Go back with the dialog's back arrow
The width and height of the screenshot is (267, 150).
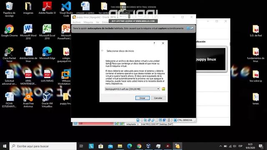pyautogui.click(x=102, y=51)
